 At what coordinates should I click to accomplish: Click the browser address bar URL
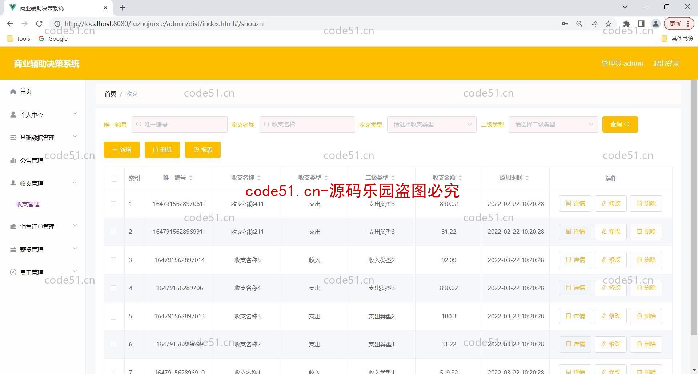pos(164,24)
